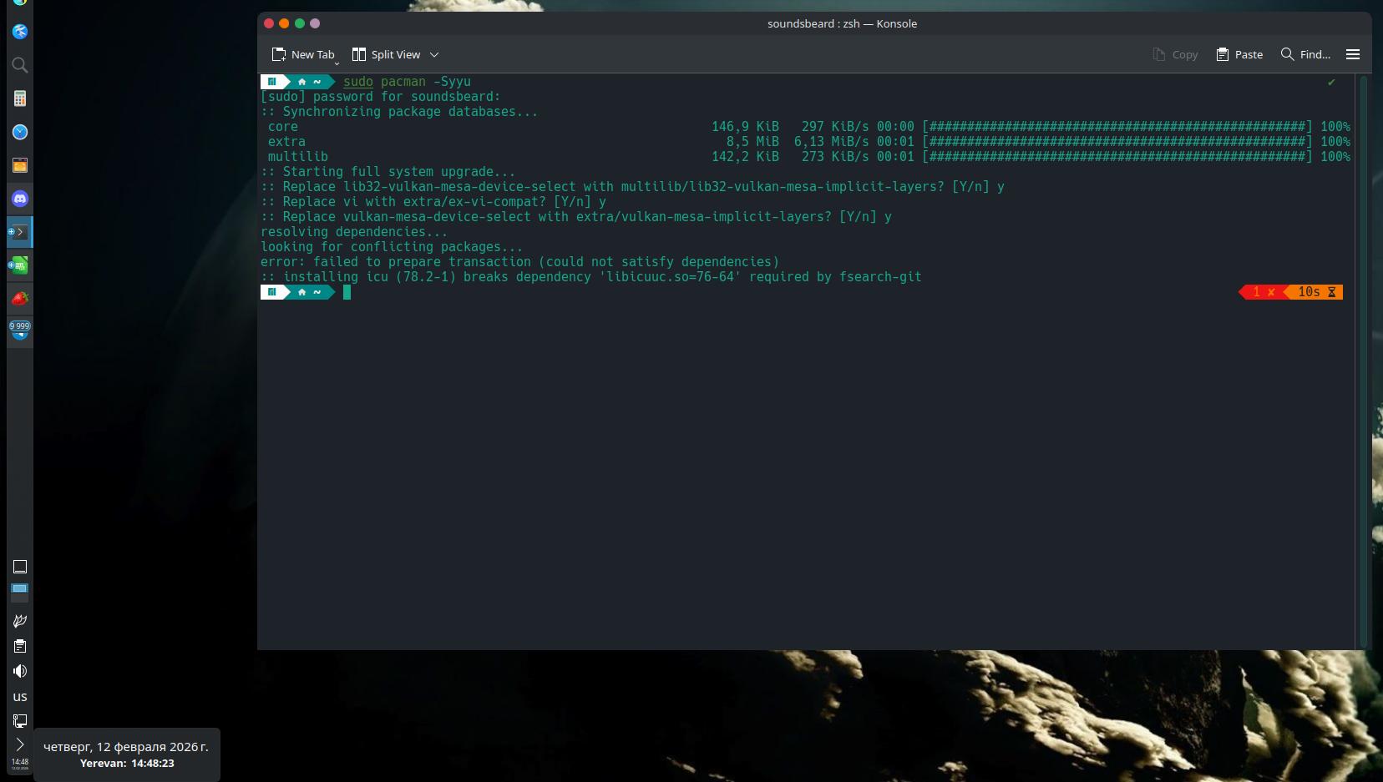Switch to the second virtual desktop in pager

[x=20, y=591]
